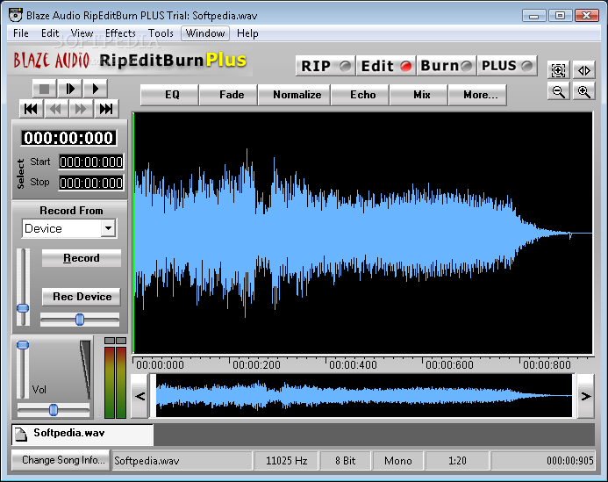Select the Softpedia.wav file tab
This screenshot has height=482, width=608.
coord(82,435)
